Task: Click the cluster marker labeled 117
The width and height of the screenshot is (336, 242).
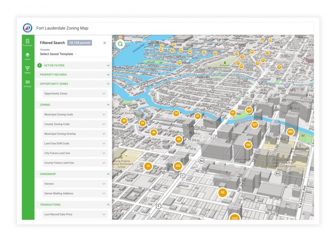Action: pyautogui.click(x=236, y=217)
